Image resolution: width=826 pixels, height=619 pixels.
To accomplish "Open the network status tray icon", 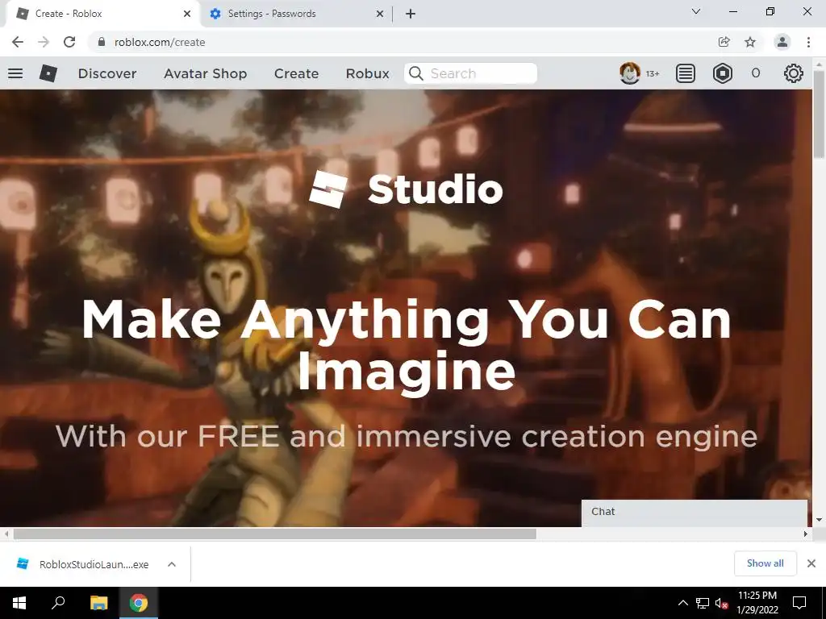I will 703,603.
